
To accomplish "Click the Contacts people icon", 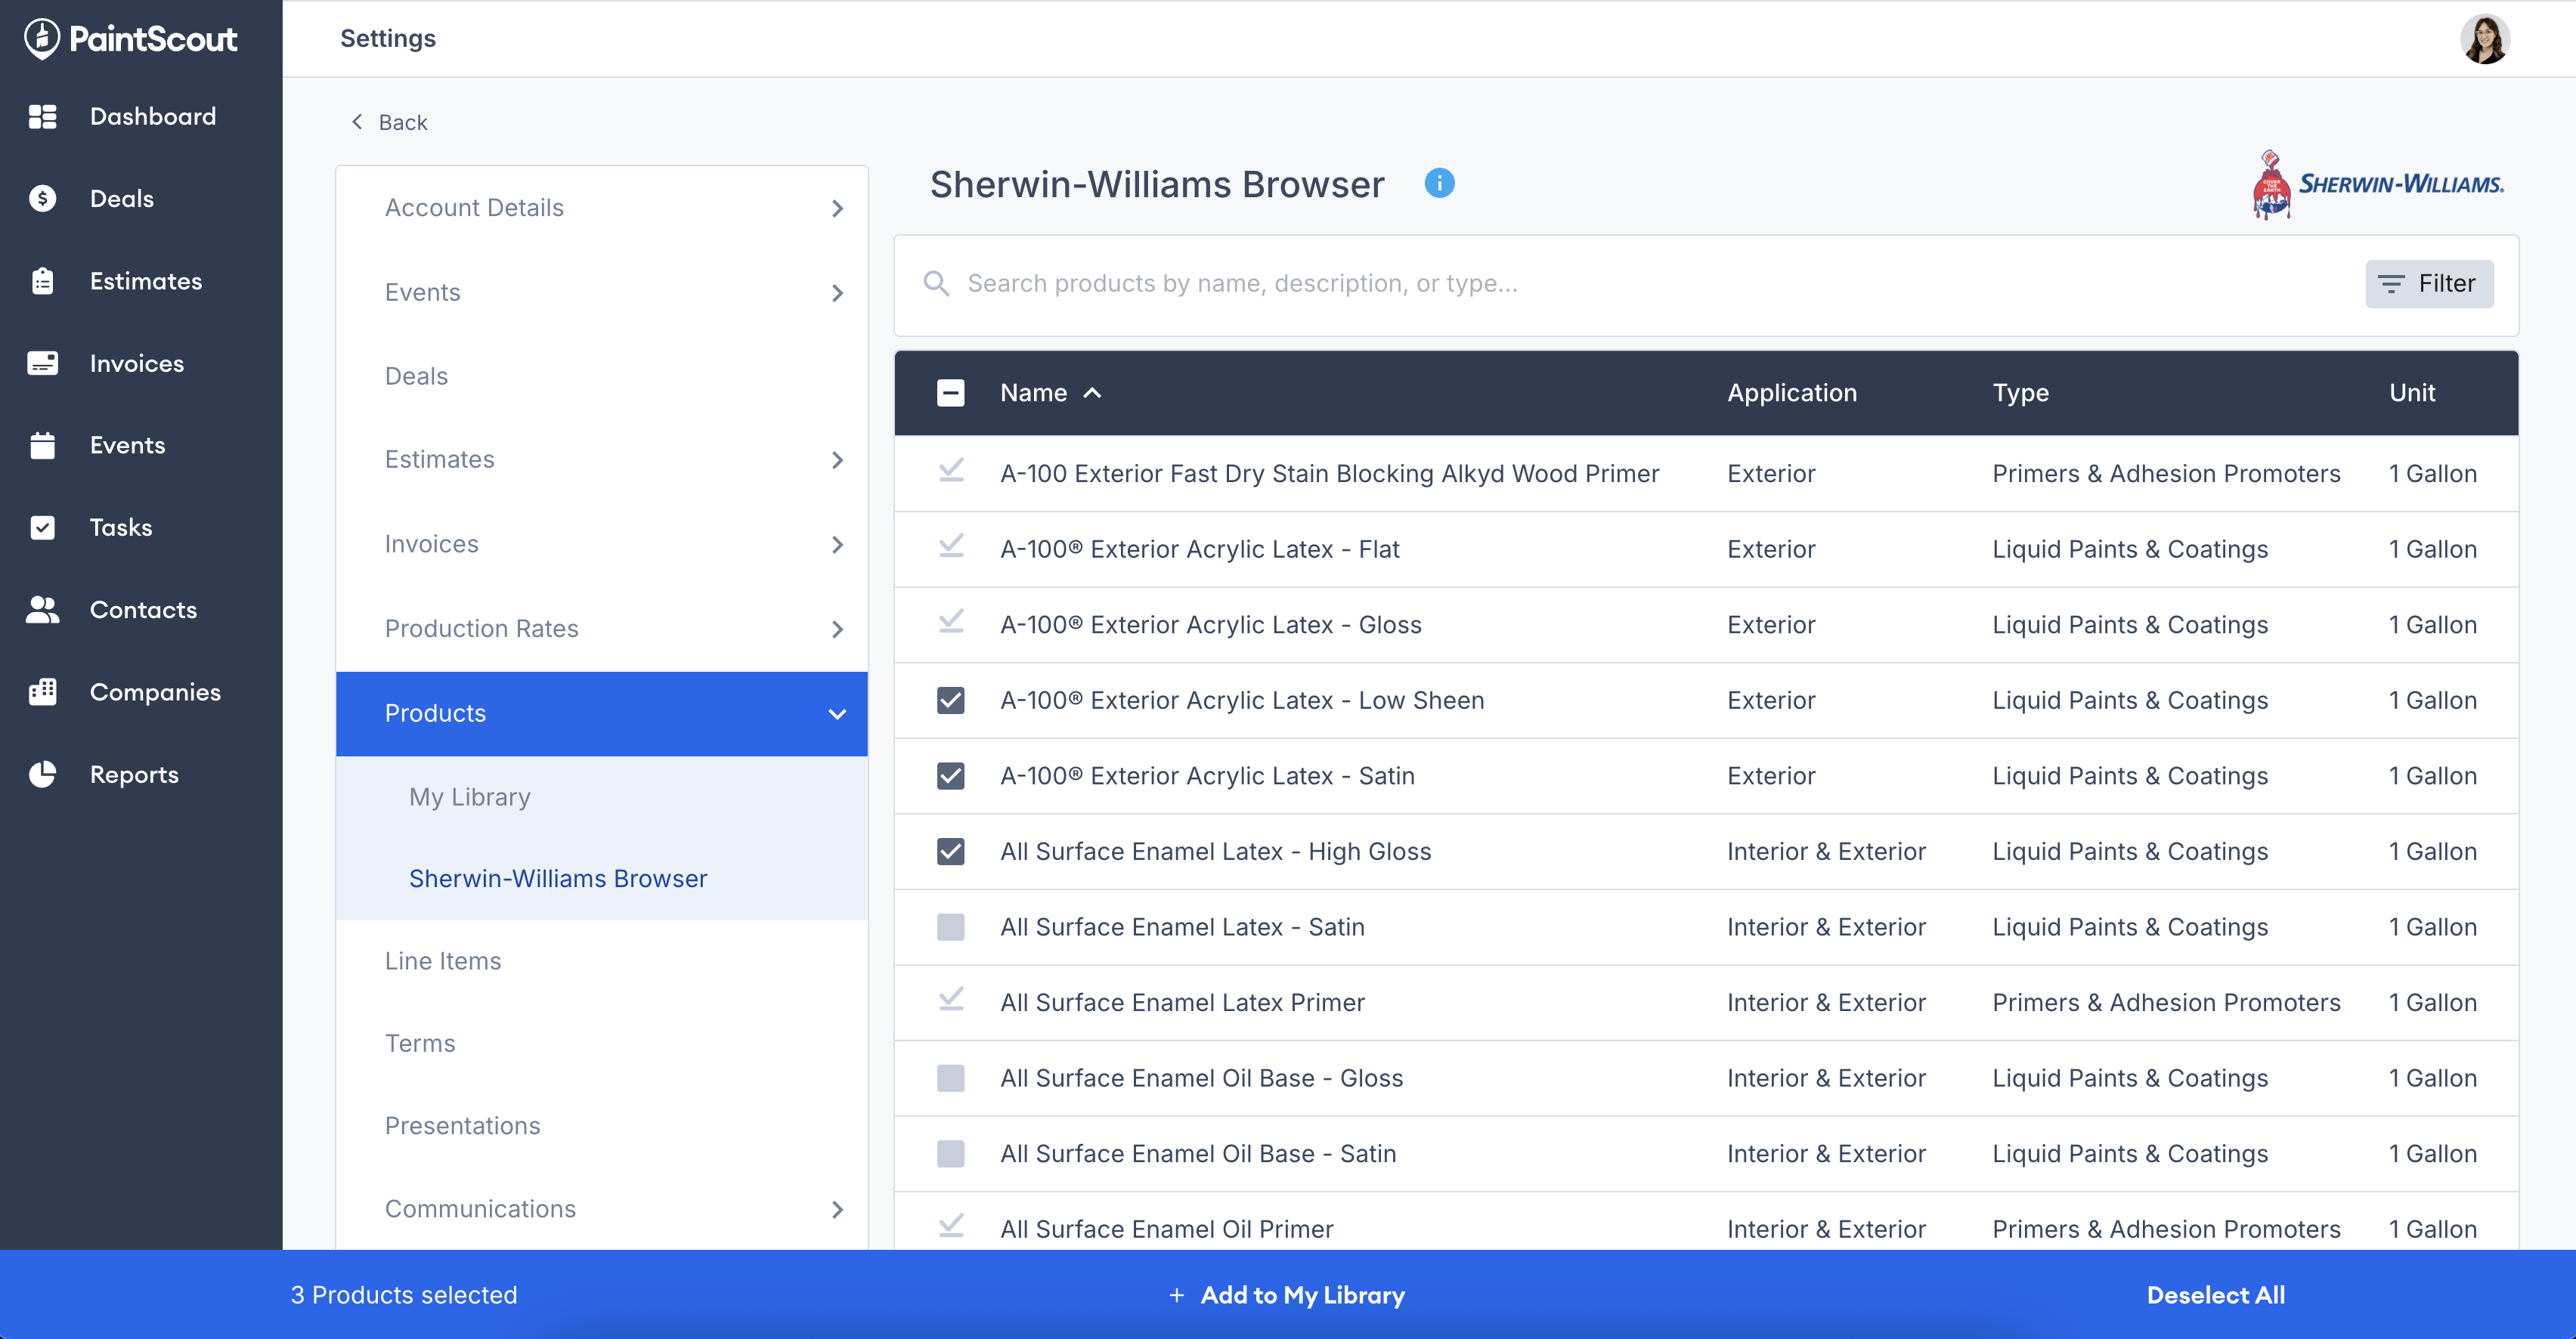I will tap(43, 609).
